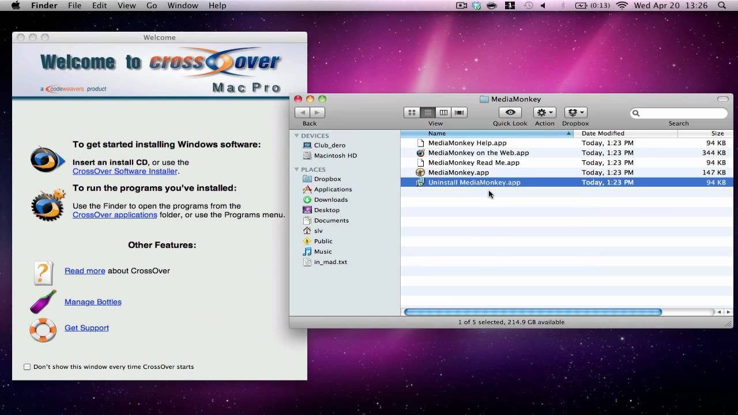Image resolution: width=738 pixels, height=415 pixels.
Task: Click the lifebuoy Get Support icon
Action: (43, 330)
